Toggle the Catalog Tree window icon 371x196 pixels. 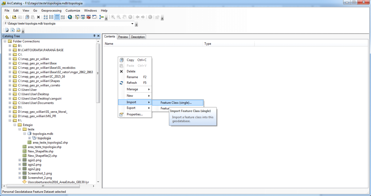pos(77,17)
